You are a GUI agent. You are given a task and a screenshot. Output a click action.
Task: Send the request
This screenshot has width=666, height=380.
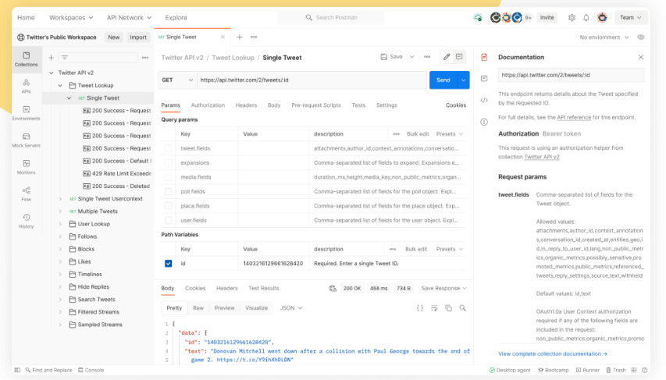pyautogui.click(x=443, y=80)
